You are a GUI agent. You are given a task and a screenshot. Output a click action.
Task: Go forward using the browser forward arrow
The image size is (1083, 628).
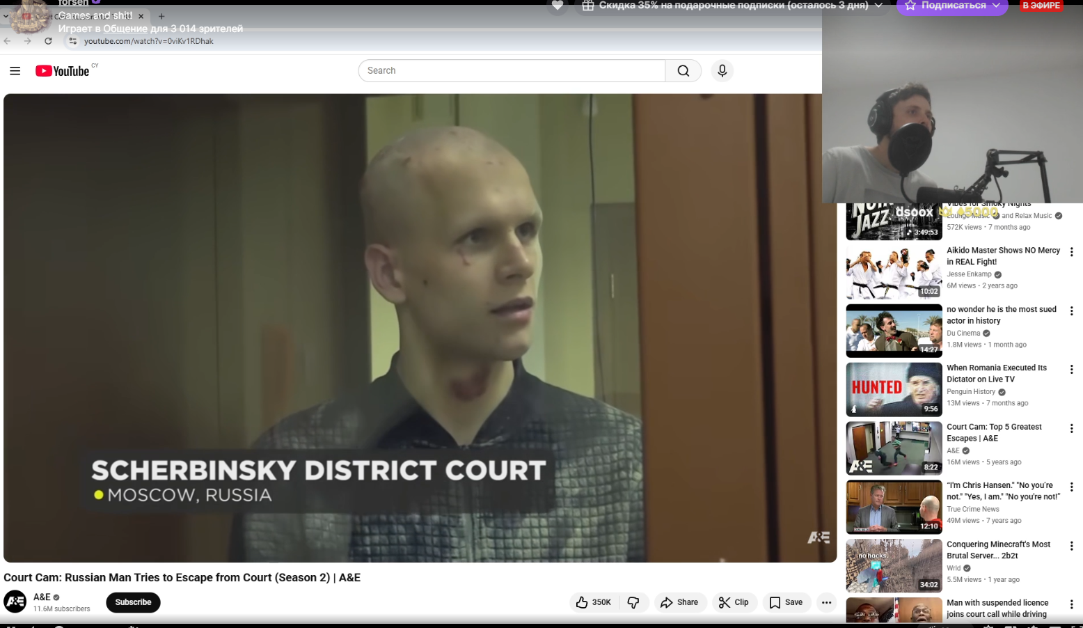(x=28, y=41)
